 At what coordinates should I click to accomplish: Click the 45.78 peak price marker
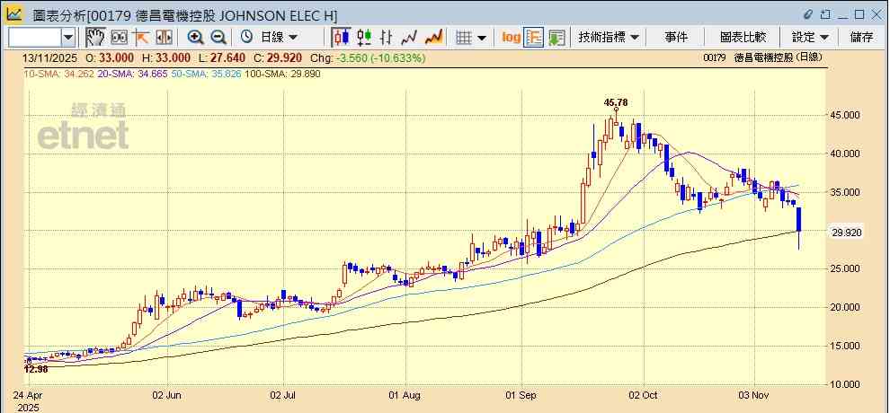click(617, 102)
